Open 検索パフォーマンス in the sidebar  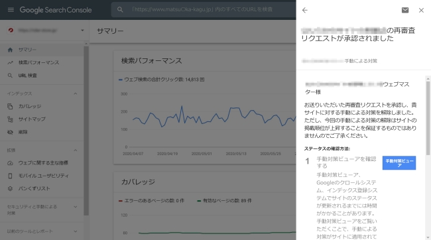click(x=42, y=62)
